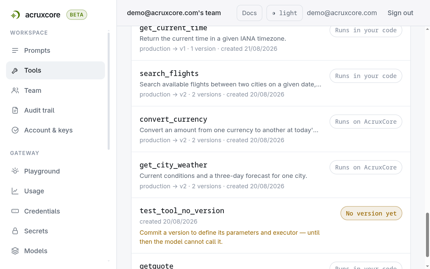Navigate to Account & keys
The width and height of the screenshot is (430, 269).
point(55,130)
